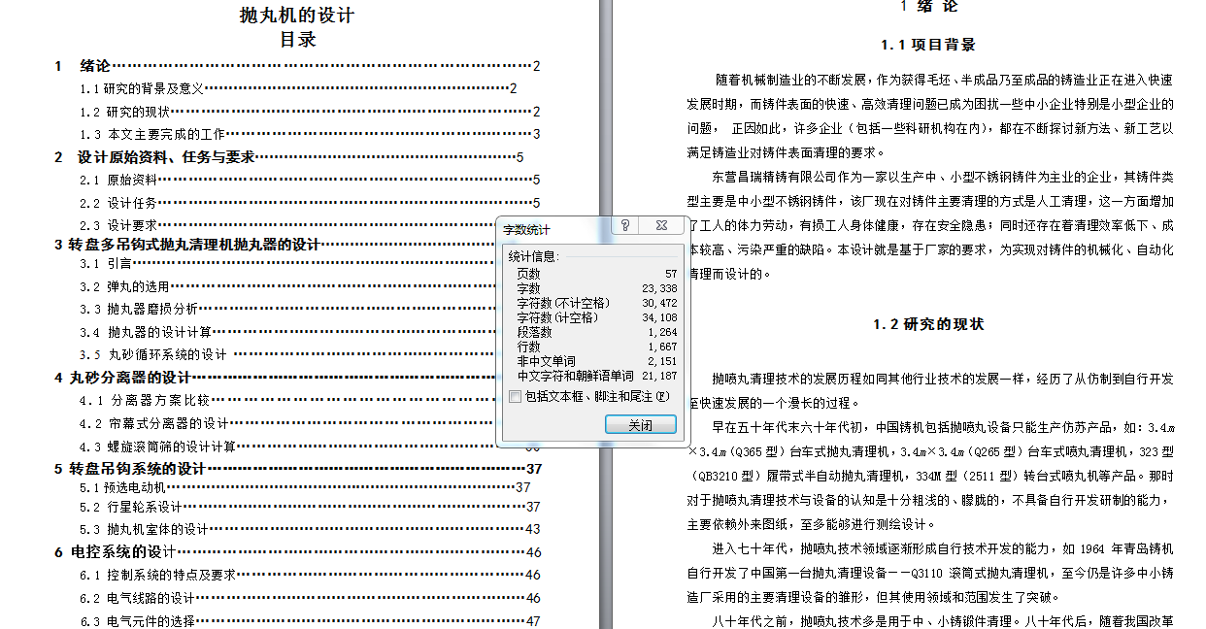Open contents entry 5.3 抛丸机室体的设计
The height and width of the screenshot is (629, 1206).
[x=310, y=529]
